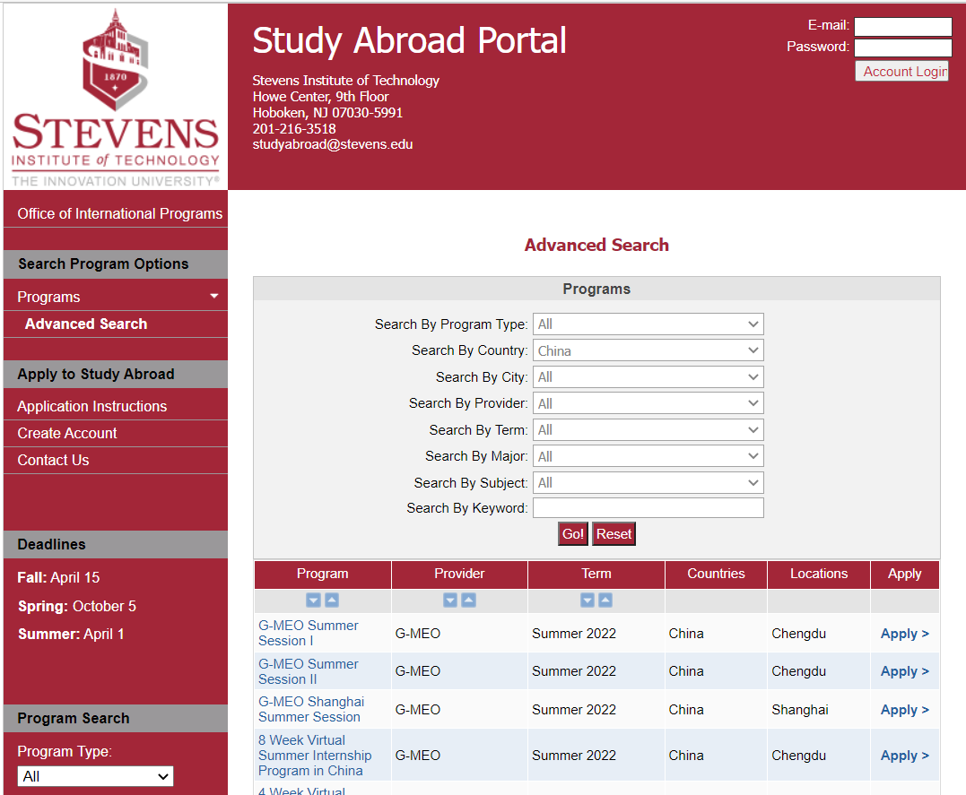Viewport: 966px width, 795px height.
Task: Apply to 8 Week Virtual Internship Program
Action: [x=904, y=756]
